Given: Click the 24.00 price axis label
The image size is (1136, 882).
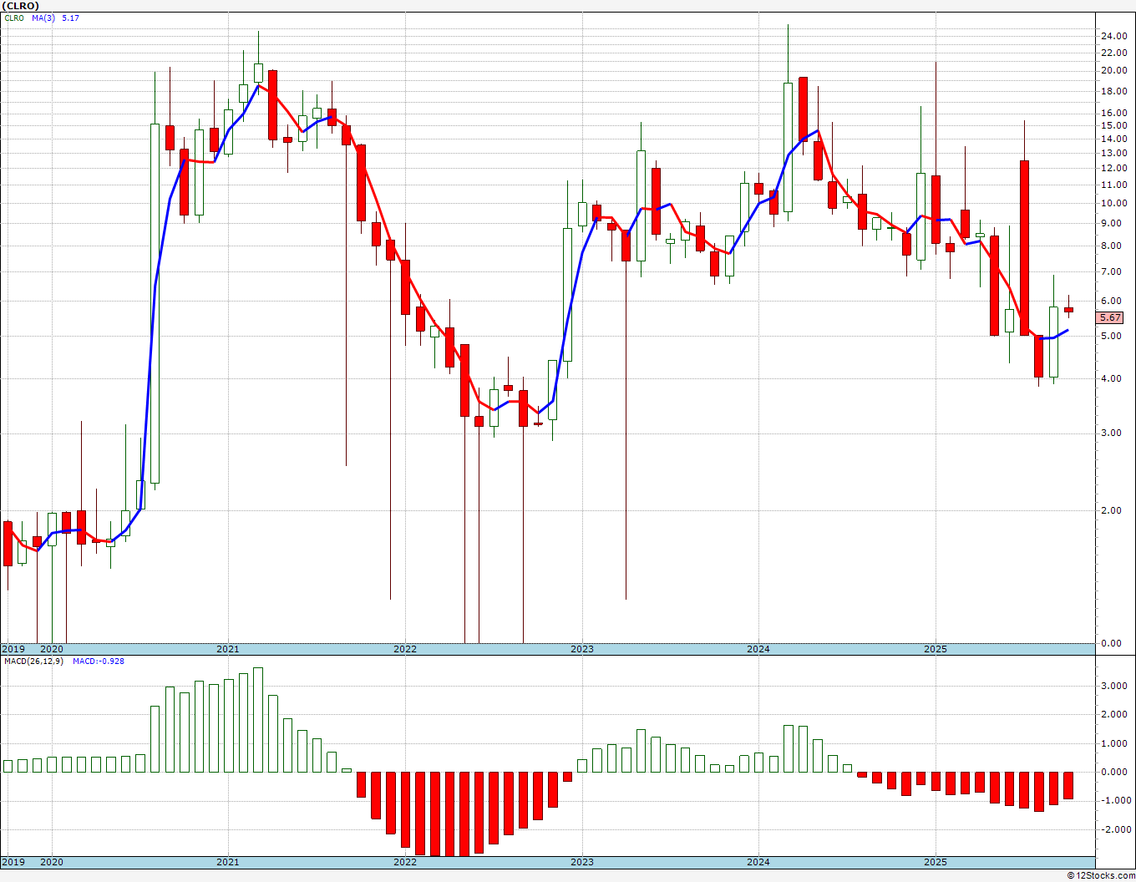Looking at the screenshot, I should [x=1114, y=36].
